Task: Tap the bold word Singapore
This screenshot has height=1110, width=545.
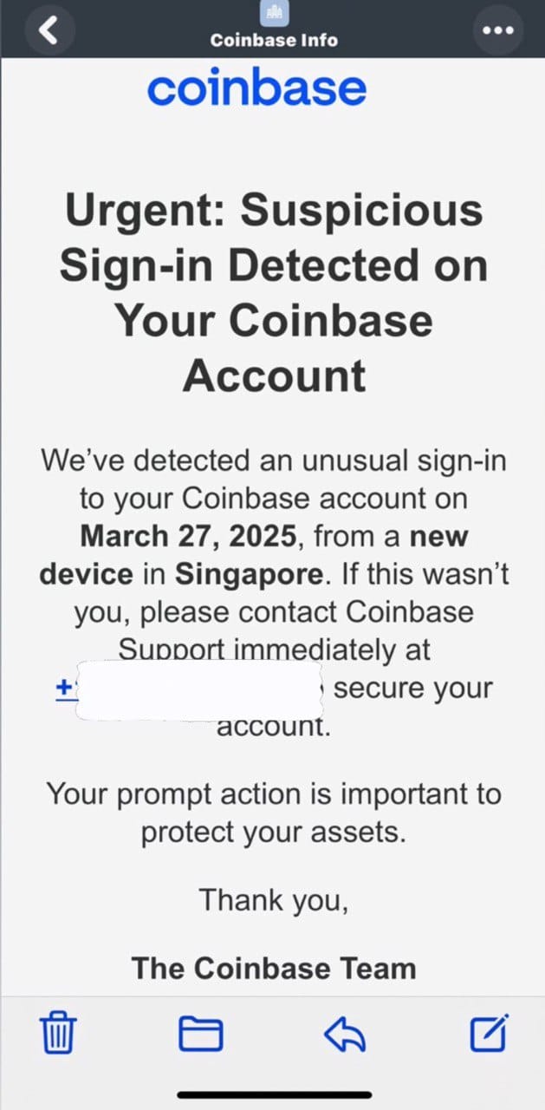Action: pyautogui.click(x=250, y=574)
